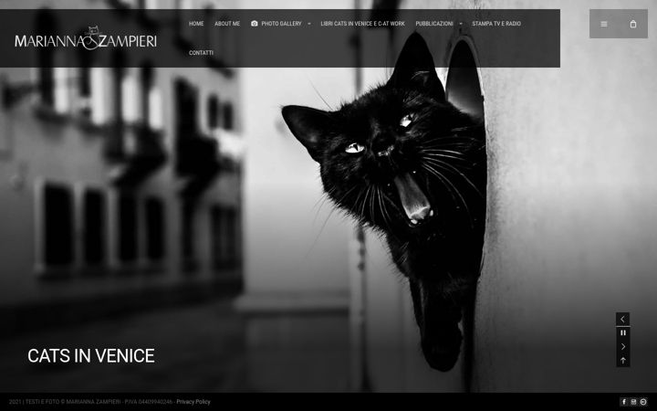Open Stampa TV e Radio page
Image resolution: width=657 pixels, height=411 pixels.
click(496, 24)
